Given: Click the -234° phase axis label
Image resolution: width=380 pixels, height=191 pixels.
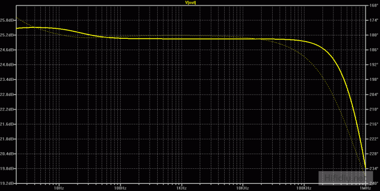Looking at the screenshot, I should coord(372,169).
